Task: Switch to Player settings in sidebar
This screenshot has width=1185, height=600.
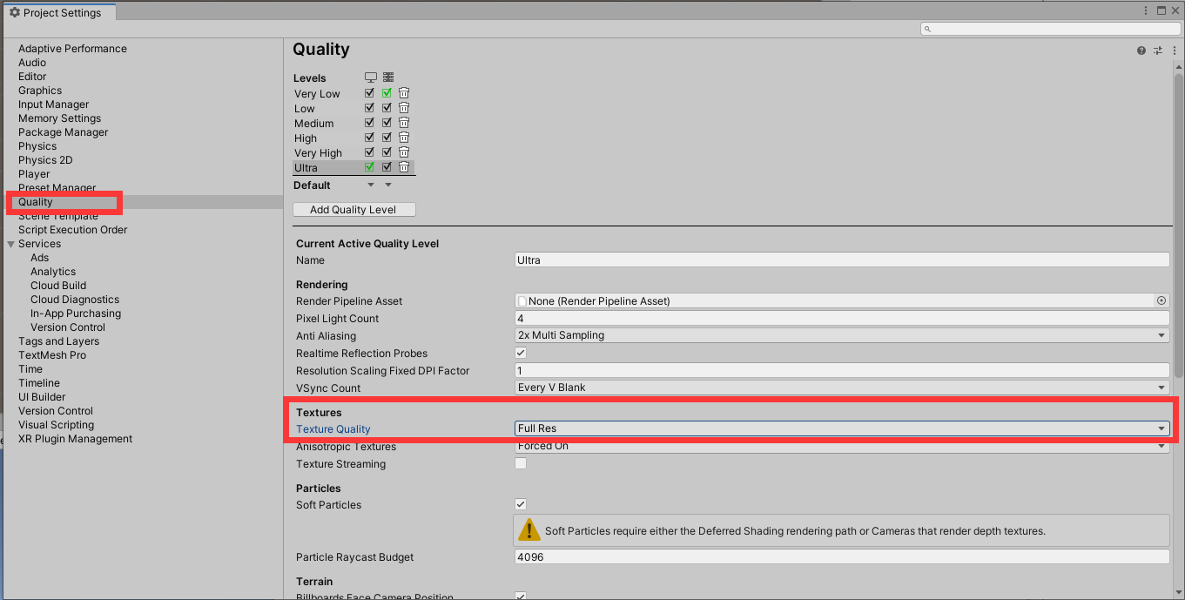Action: click(x=34, y=173)
